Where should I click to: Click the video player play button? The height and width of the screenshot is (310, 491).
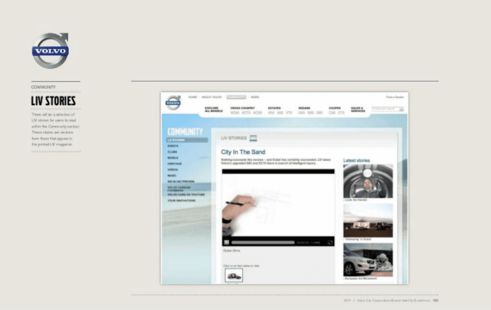click(227, 242)
